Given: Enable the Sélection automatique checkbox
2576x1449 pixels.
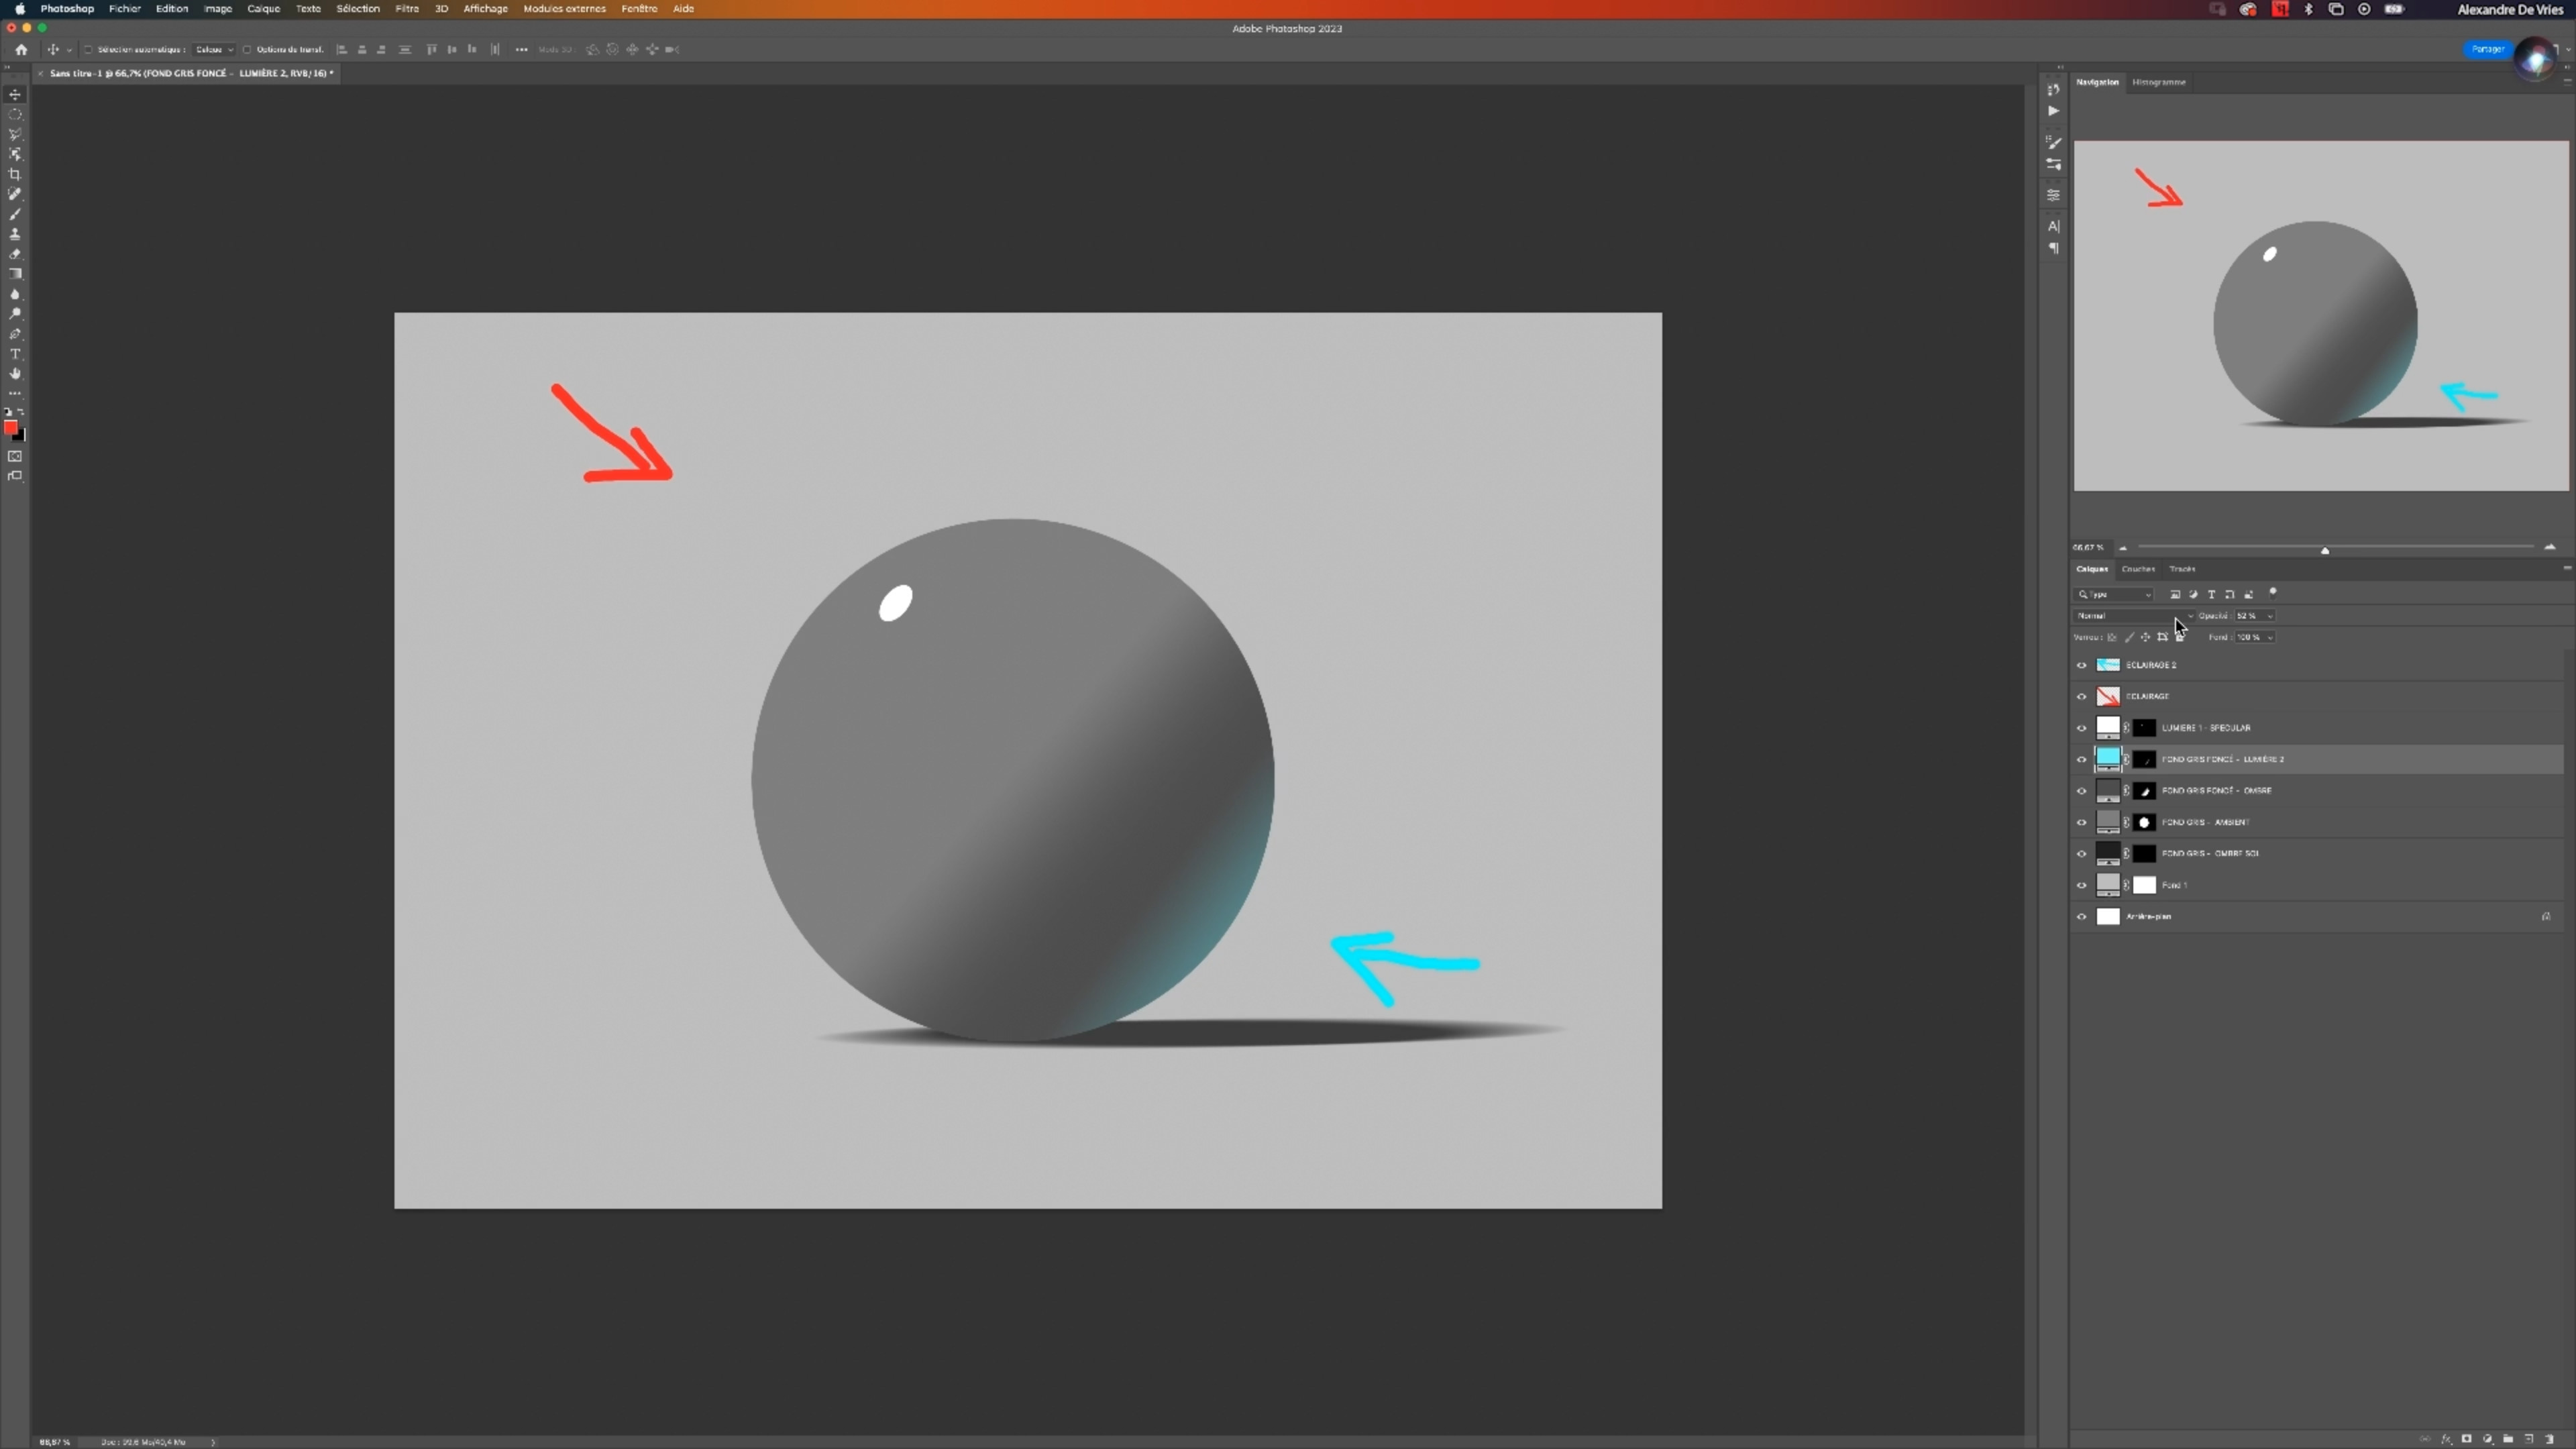Looking at the screenshot, I should coord(88,49).
